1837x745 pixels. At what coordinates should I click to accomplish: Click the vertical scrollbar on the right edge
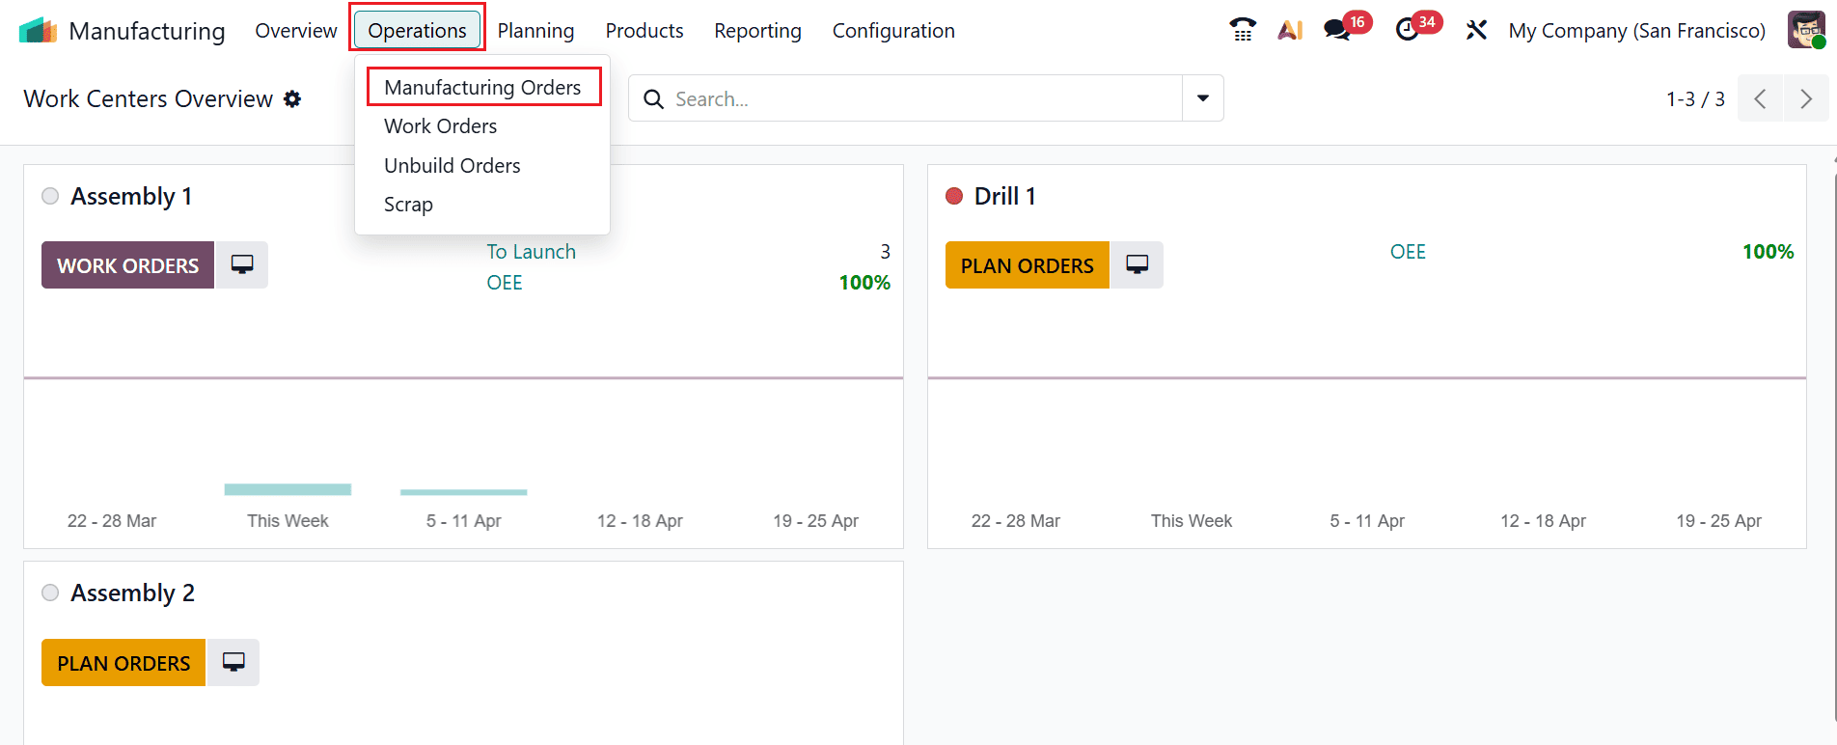tap(1833, 444)
